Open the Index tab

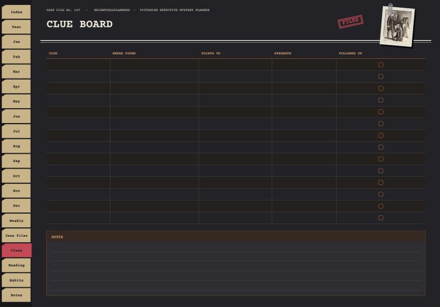click(16, 12)
